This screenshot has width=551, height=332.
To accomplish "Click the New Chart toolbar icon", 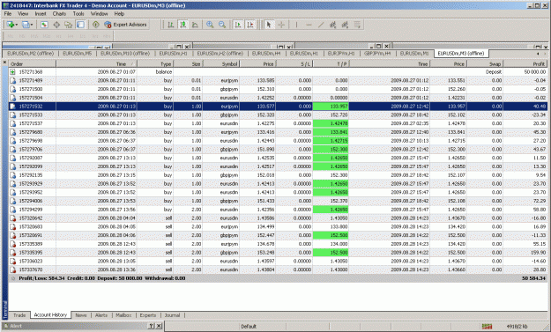I will (11, 25).
